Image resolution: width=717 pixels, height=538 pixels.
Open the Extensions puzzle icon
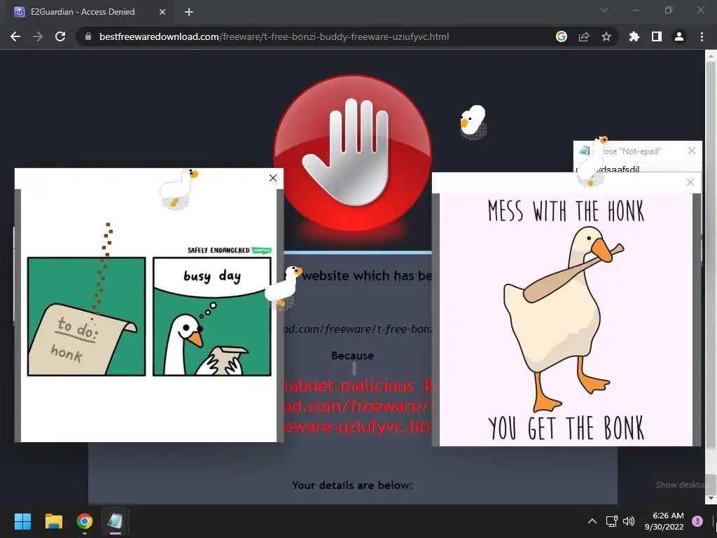pyautogui.click(x=634, y=36)
